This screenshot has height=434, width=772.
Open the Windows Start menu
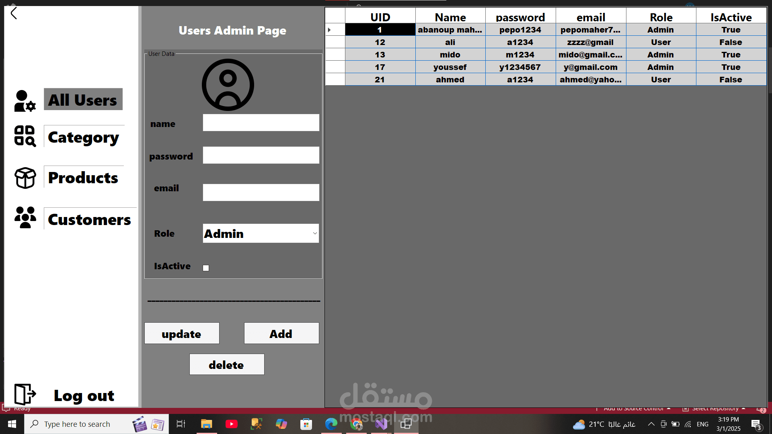(12, 424)
